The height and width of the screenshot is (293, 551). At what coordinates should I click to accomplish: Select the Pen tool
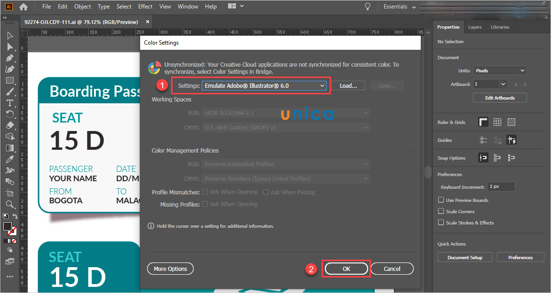coord(10,58)
